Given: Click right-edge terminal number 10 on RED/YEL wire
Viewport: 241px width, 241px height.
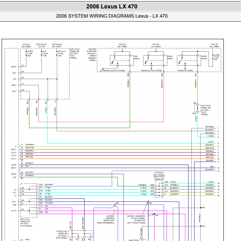Looking at the screenshot, I should click(219, 159).
